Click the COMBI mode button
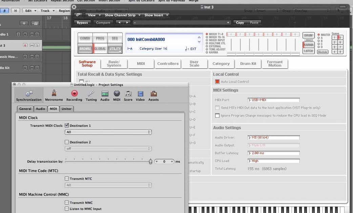 coord(85,38)
